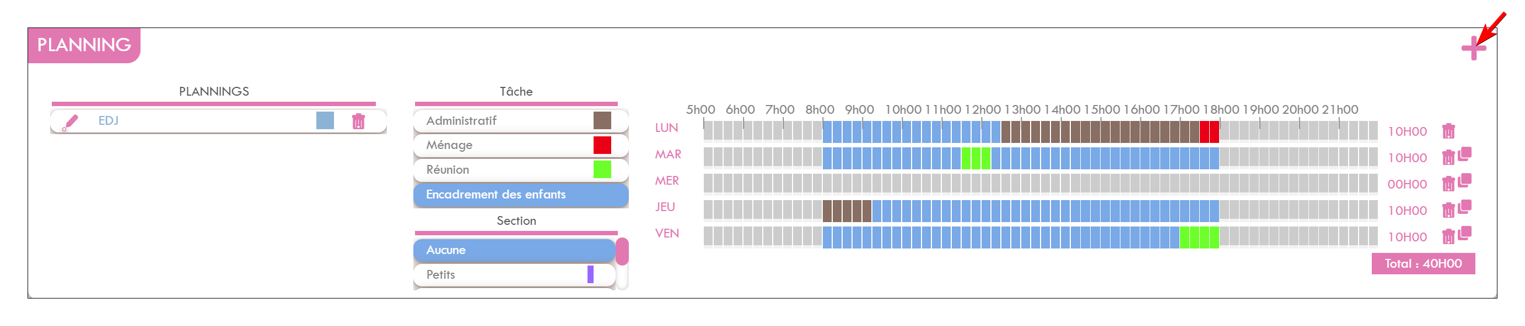Click the blue EDJ color swatch
Image resolution: width=1525 pixels, height=326 pixels.
(325, 120)
